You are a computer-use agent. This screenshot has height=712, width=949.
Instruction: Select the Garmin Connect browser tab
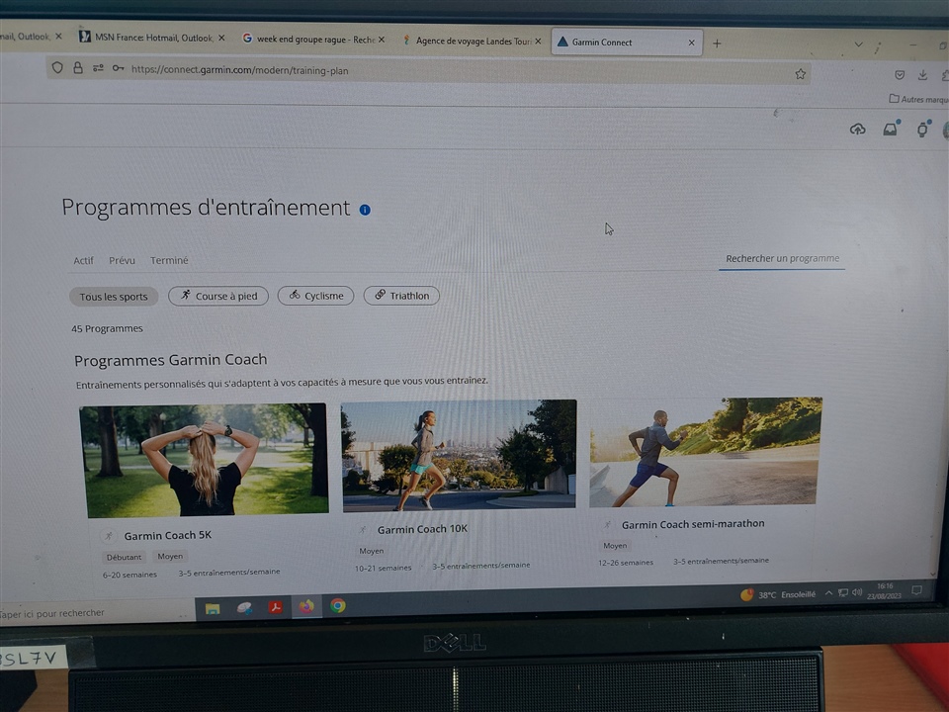coord(627,43)
